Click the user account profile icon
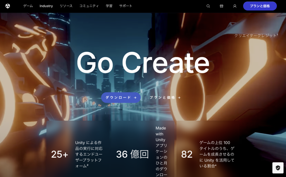Viewport: 286px width, 177px height. coord(235,6)
